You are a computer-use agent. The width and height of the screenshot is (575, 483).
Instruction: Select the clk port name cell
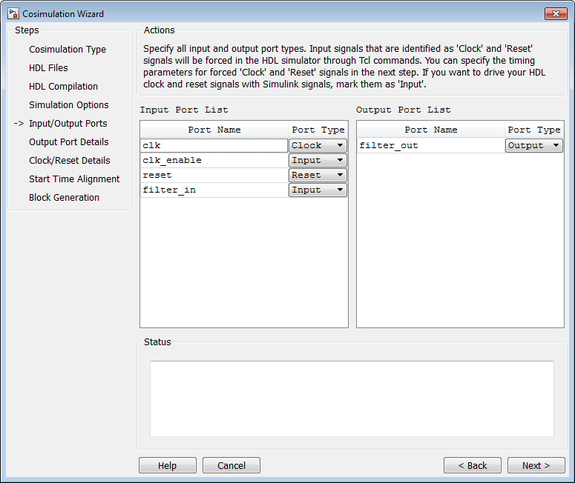(214, 145)
